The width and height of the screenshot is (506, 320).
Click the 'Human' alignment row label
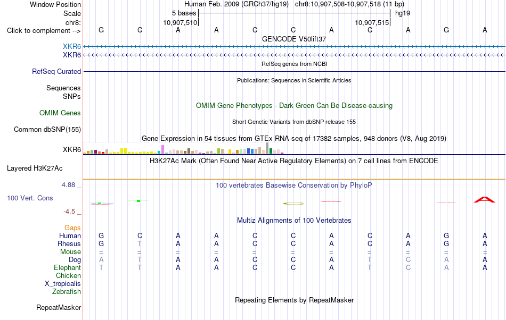(70, 235)
